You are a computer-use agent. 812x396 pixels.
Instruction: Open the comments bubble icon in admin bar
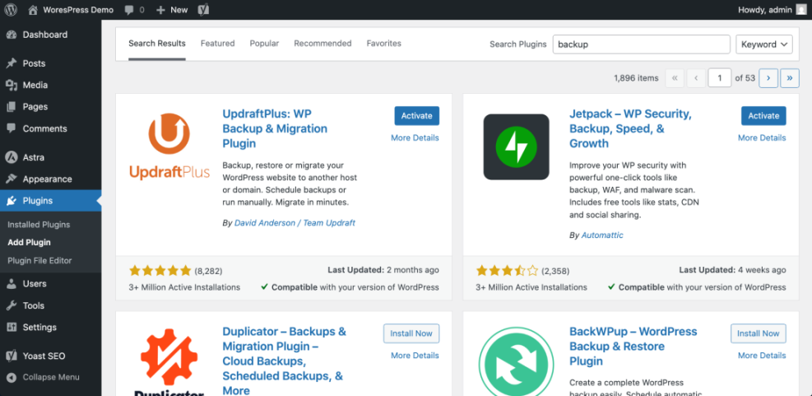point(129,10)
